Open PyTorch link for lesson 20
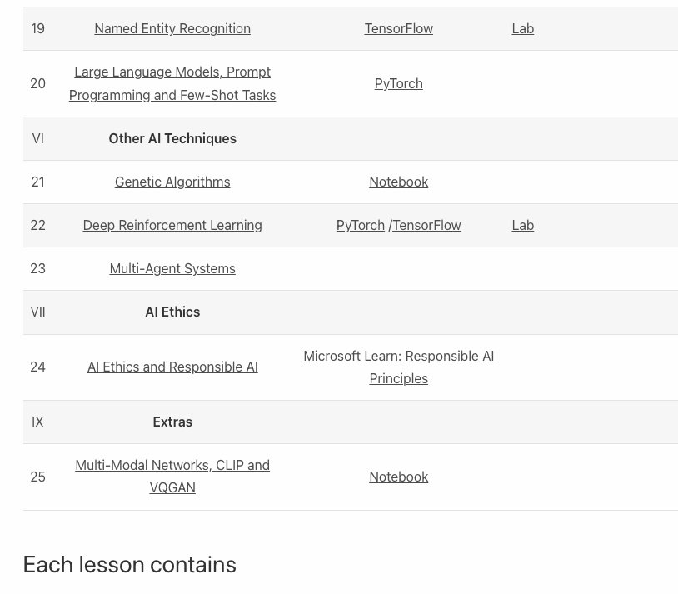 pos(398,83)
